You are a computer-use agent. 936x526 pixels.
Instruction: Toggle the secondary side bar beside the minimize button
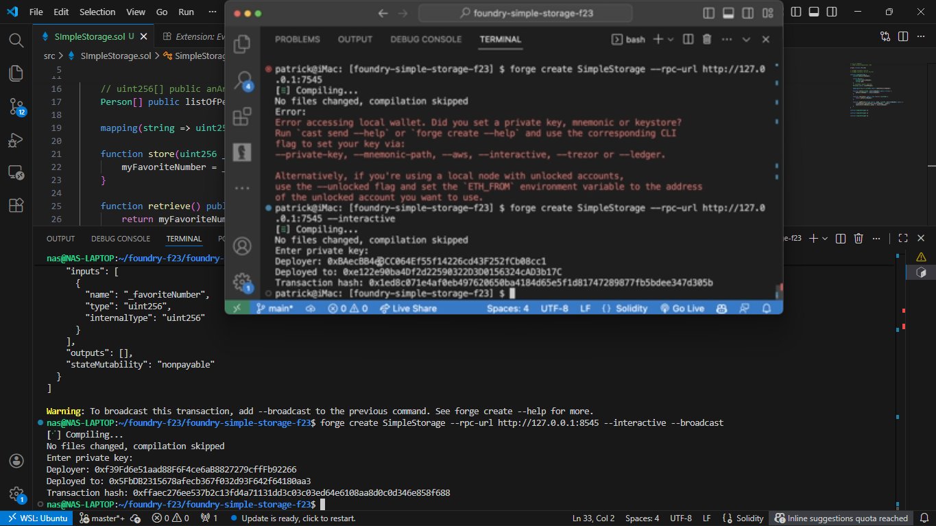point(833,12)
